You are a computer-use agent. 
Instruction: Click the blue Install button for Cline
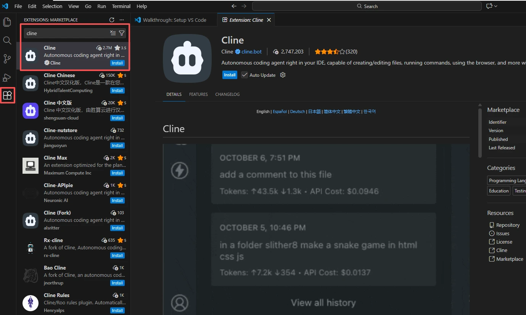[230, 75]
